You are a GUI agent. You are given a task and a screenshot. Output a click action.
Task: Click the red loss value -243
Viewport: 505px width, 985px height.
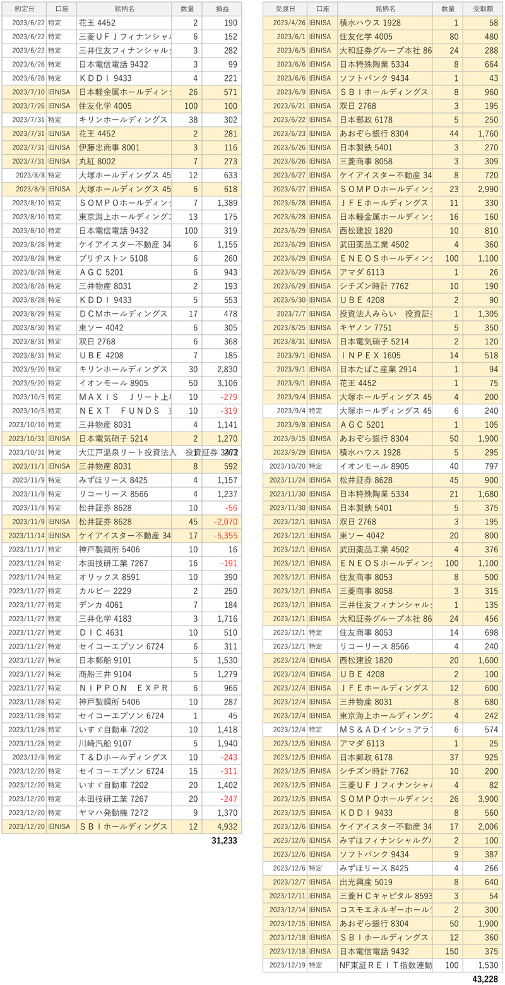coord(228,758)
